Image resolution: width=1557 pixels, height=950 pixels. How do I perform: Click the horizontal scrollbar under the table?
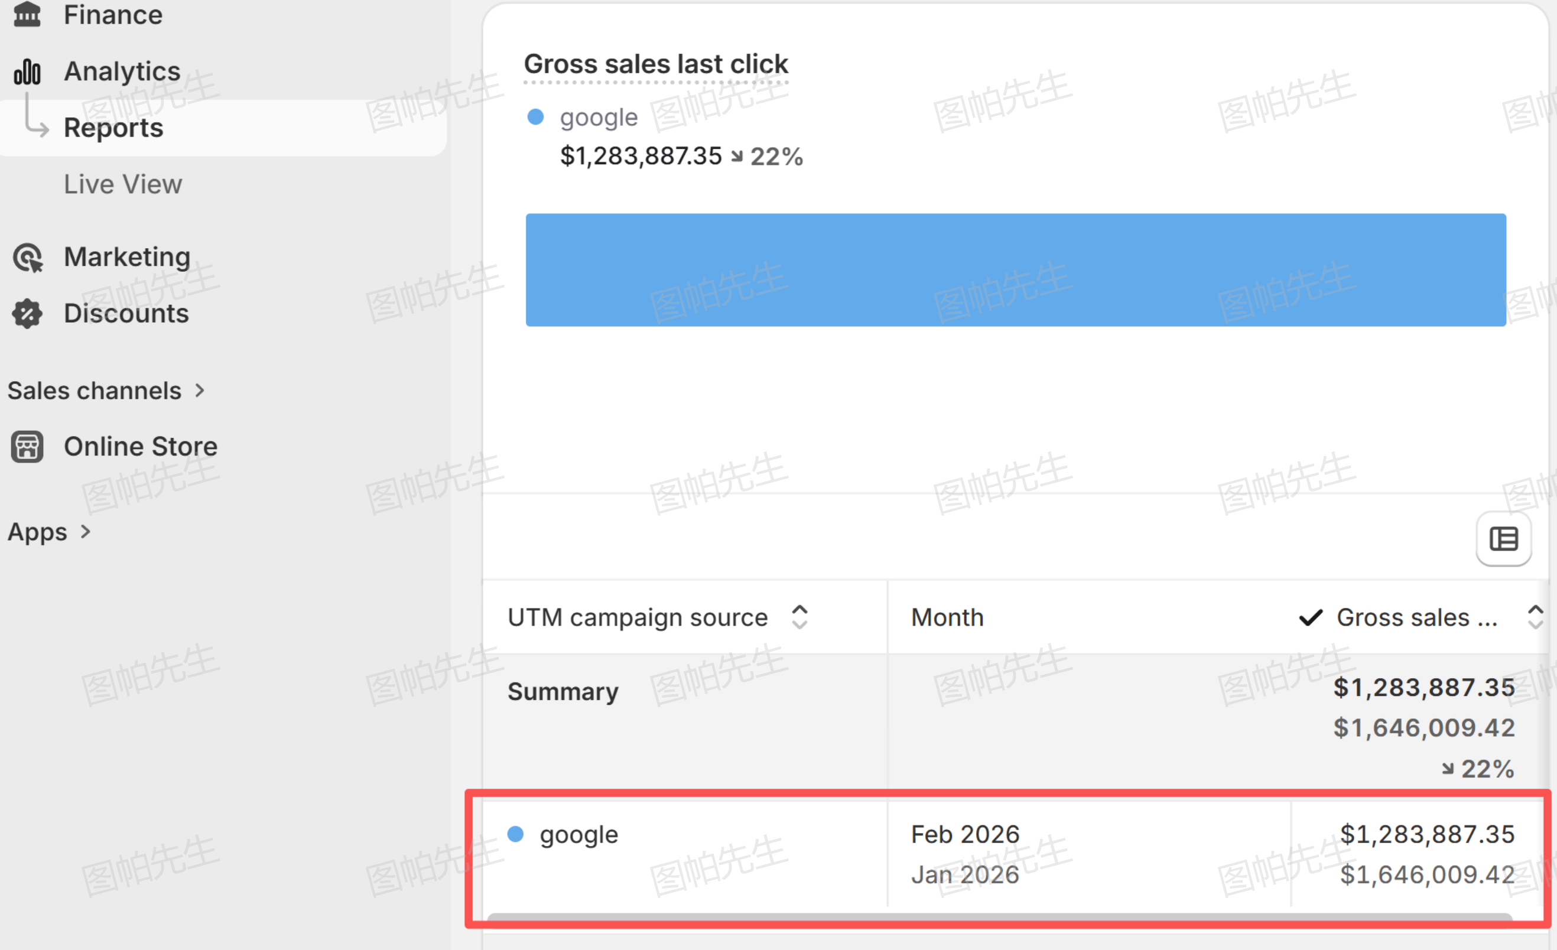pos(1000,916)
